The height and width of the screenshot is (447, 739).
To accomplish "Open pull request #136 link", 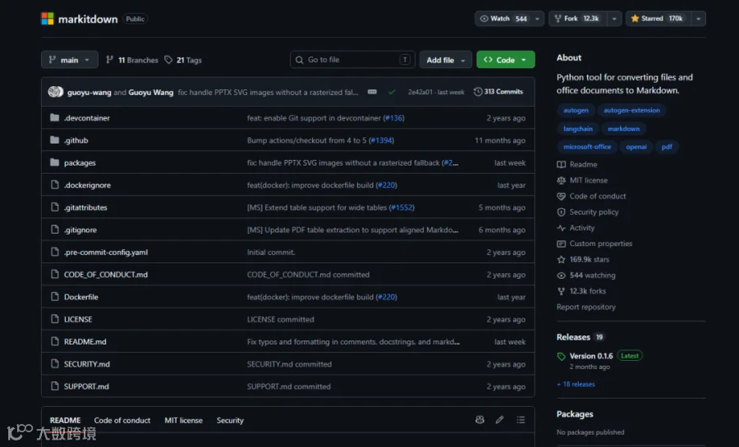I will 393,117.
